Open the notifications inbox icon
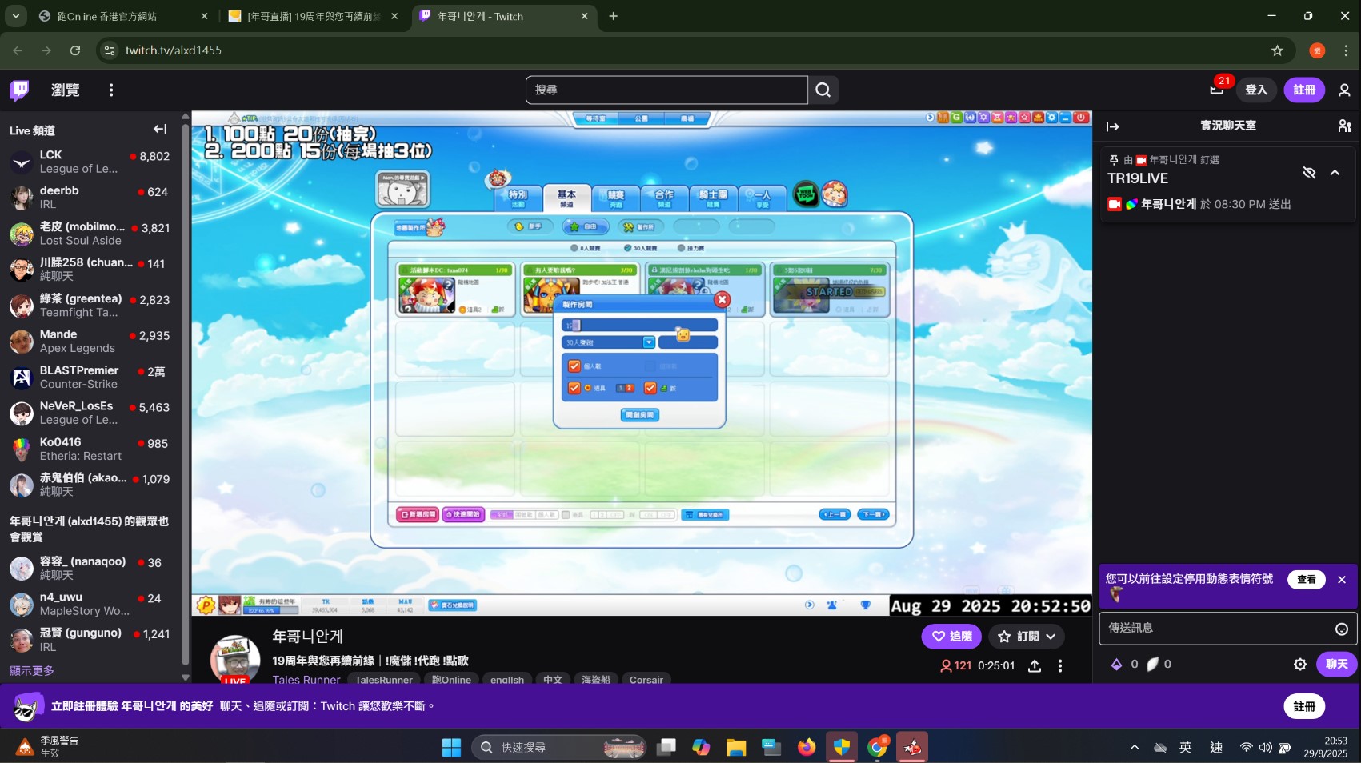Image resolution: width=1361 pixels, height=763 pixels. click(1216, 90)
